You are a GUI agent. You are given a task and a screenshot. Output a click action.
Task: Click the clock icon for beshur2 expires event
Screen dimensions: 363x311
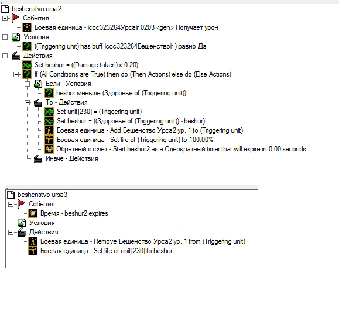pos(33,213)
